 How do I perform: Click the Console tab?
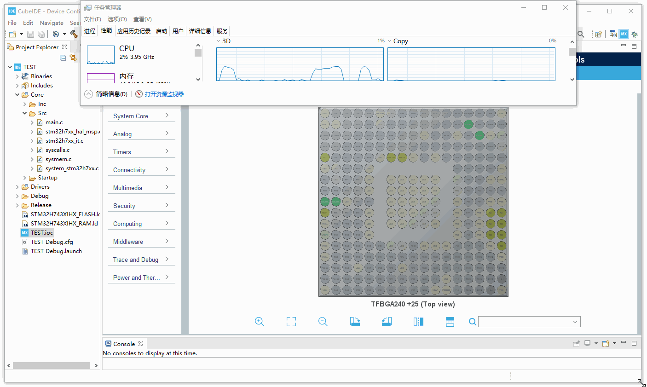[x=124, y=344]
